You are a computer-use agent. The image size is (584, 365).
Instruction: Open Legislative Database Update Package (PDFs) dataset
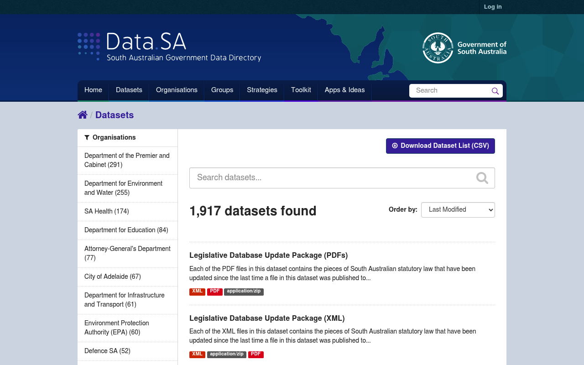(269, 255)
